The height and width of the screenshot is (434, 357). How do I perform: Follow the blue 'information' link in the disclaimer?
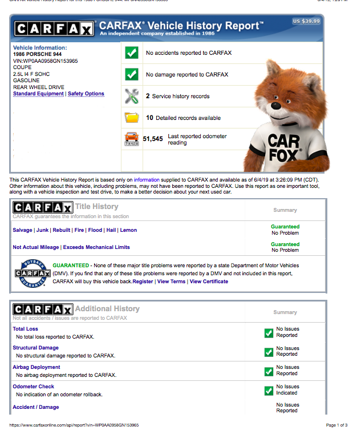pos(147,180)
